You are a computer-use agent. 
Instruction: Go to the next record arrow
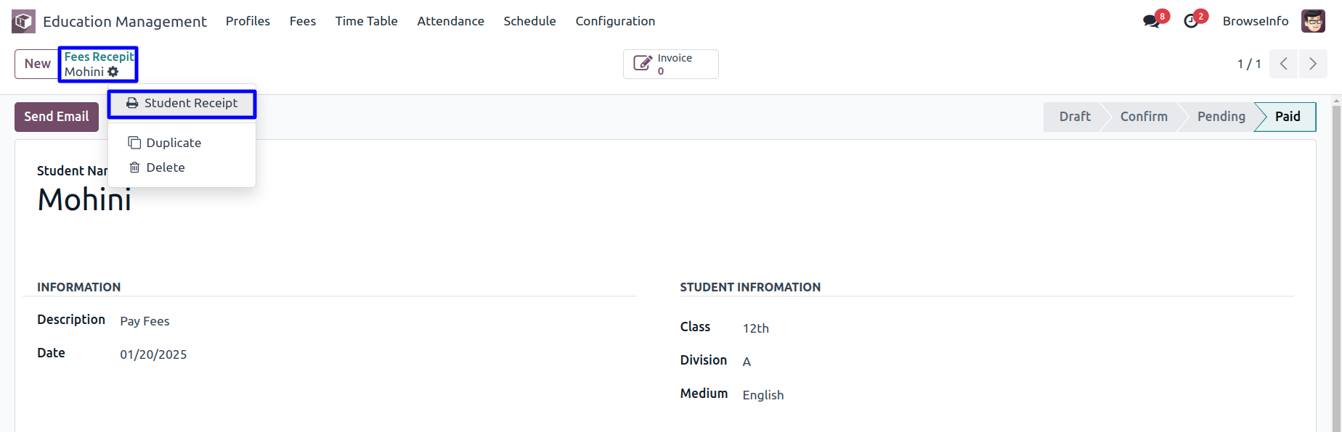1313,64
